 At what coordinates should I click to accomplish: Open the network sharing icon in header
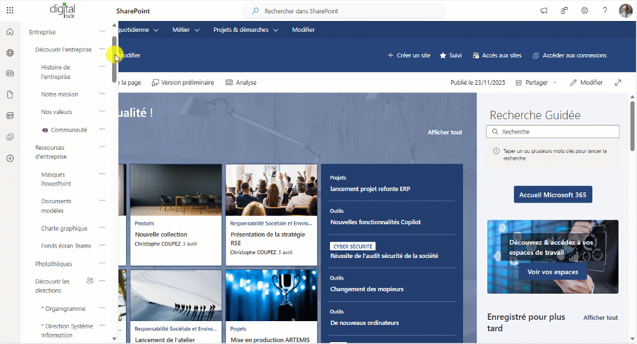(564, 11)
